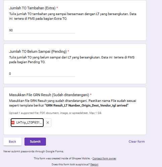Image resolution: width=162 pixels, height=167 pixels.
Task: Select the 'Jumlah TO Tambahan (Extra)' heading
Action: coord(32,8)
